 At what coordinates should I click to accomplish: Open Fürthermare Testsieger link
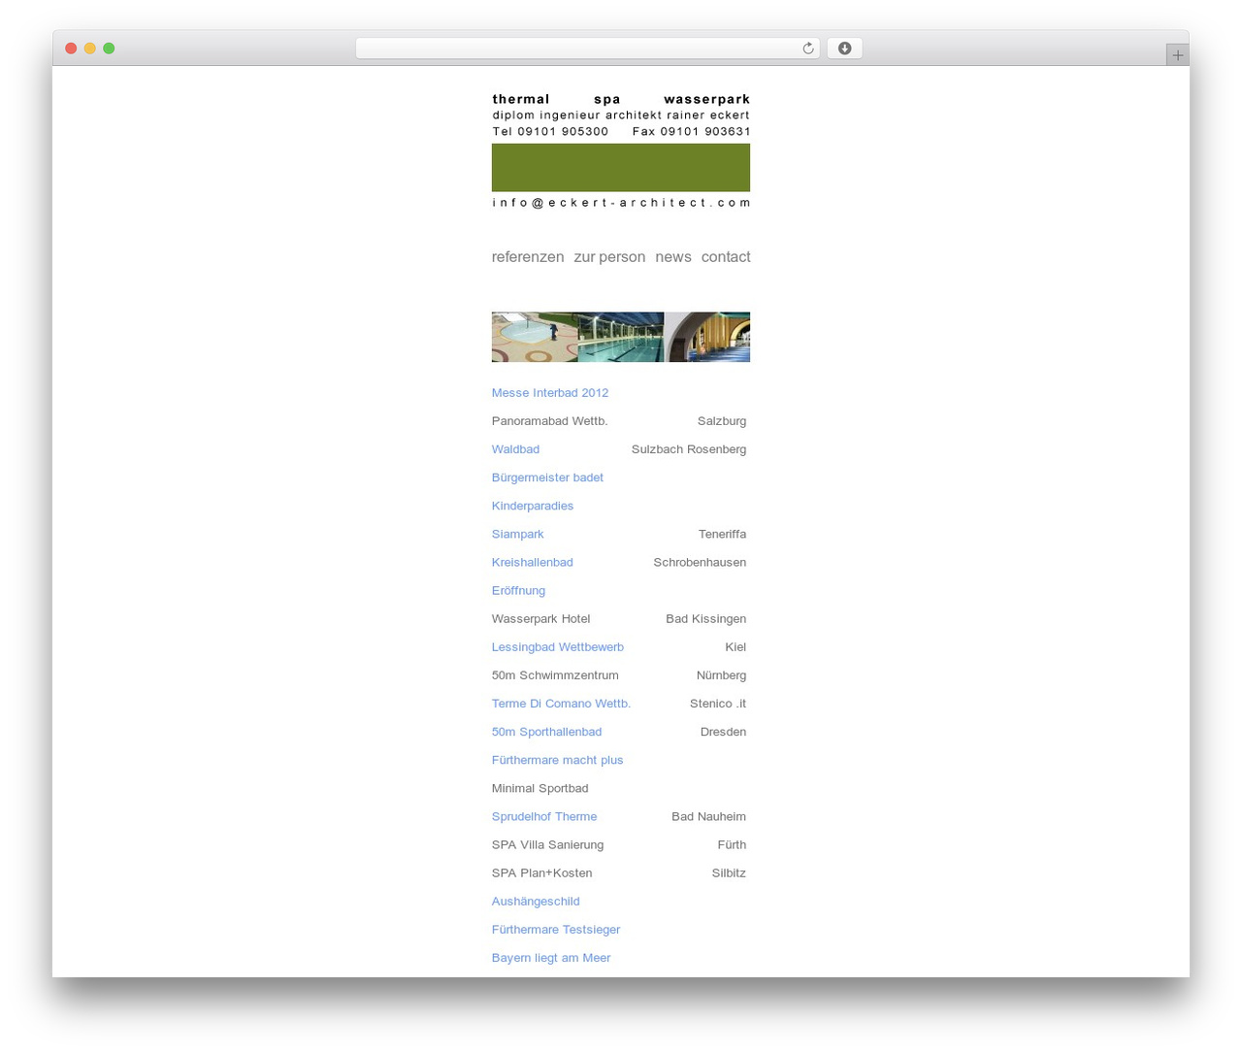click(x=556, y=929)
